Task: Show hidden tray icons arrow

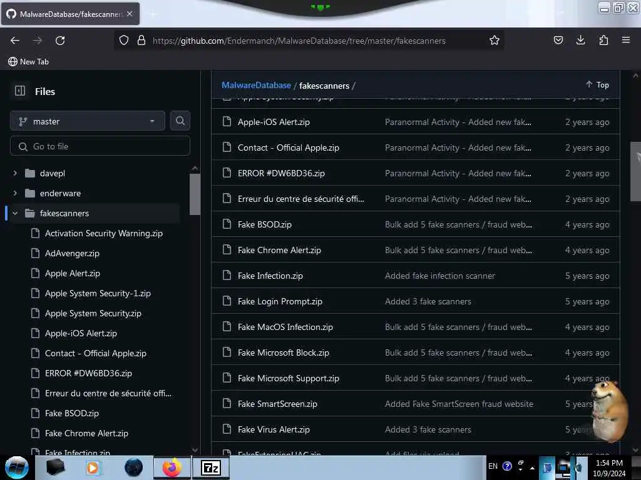Action: click(532, 467)
